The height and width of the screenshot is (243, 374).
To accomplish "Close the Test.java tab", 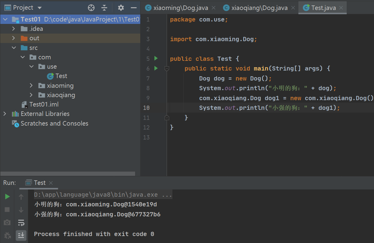I will [x=341, y=8].
